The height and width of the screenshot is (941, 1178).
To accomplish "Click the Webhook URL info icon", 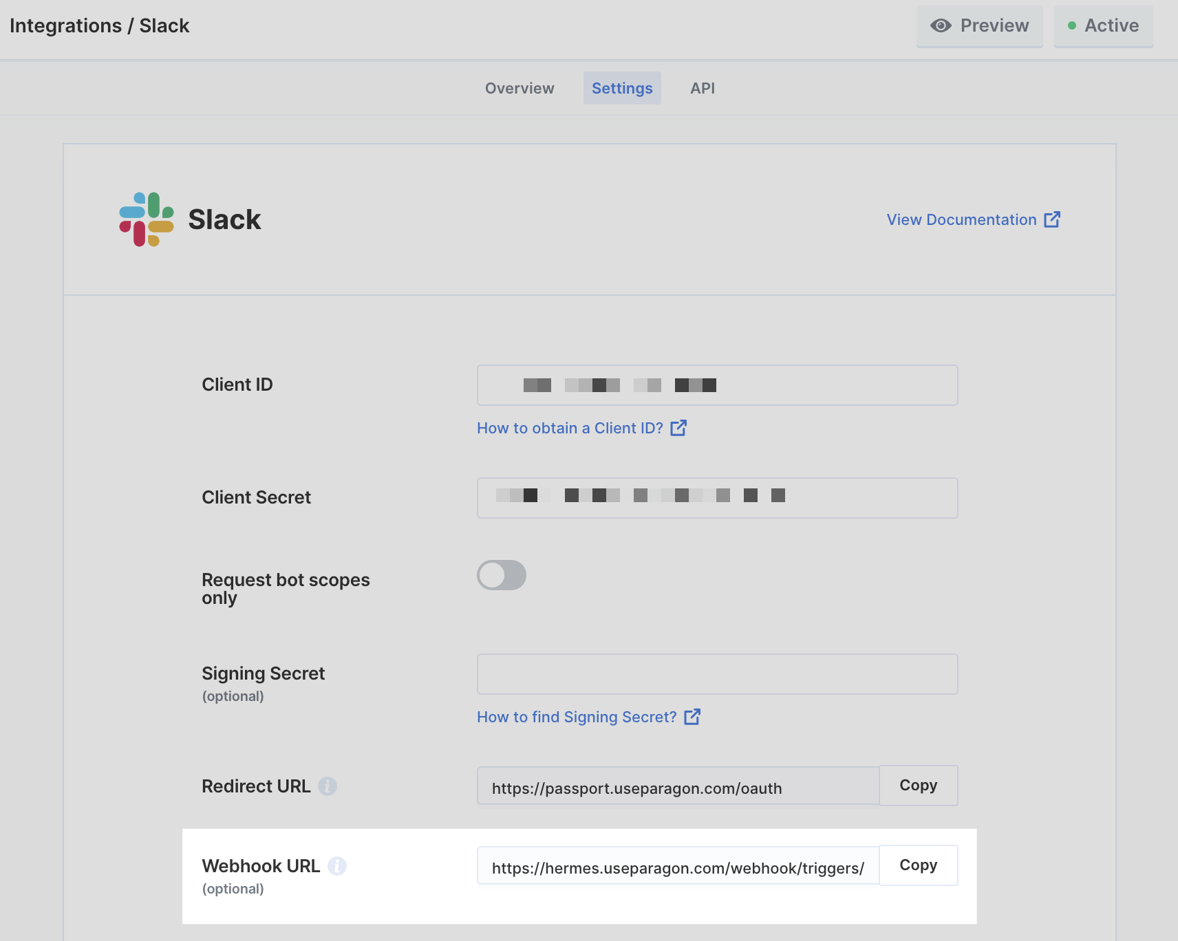I will coord(337,866).
